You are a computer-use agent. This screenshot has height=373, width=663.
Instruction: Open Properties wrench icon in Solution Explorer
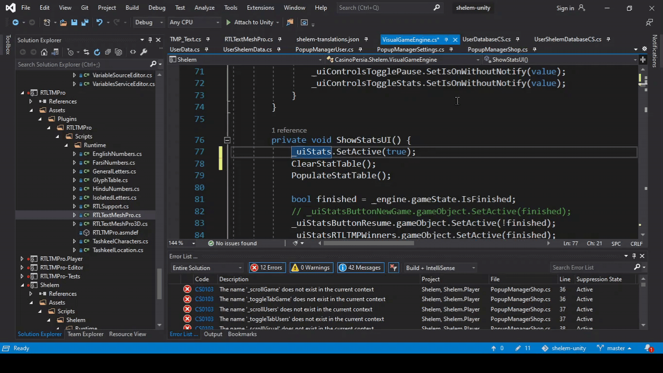pos(144,52)
